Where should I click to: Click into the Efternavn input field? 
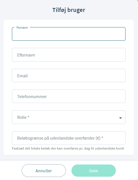(69, 55)
